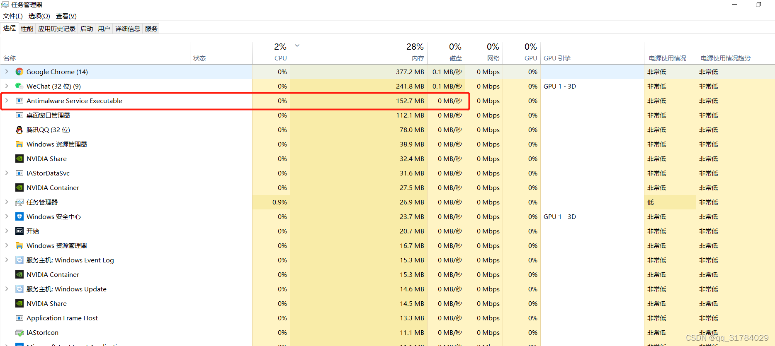Click the 开始 process icon
The height and width of the screenshot is (346, 775).
tap(19, 231)
